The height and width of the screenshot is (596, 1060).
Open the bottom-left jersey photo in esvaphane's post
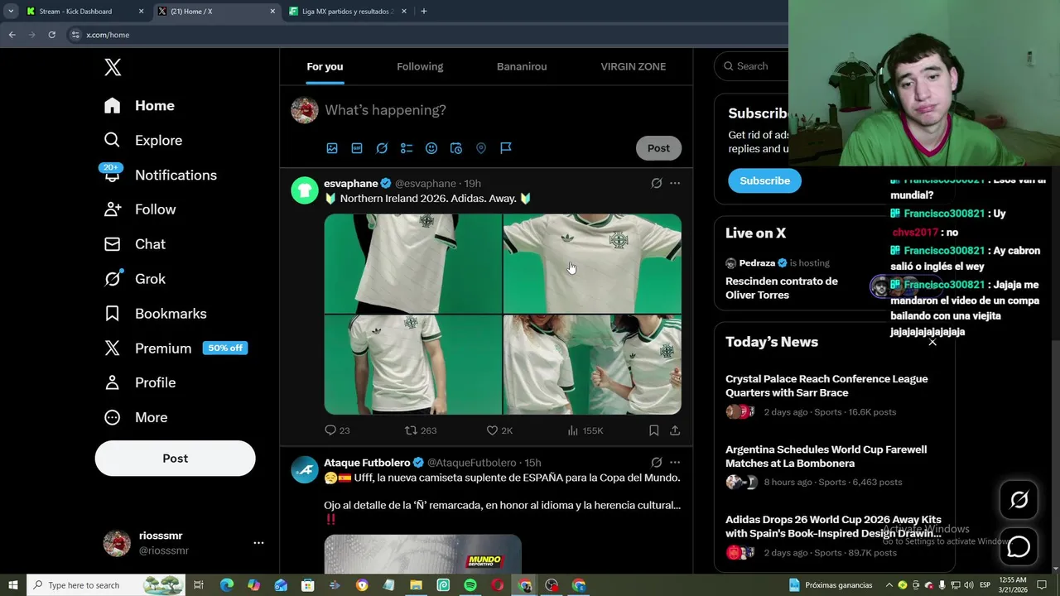click(x=412, y=365)
